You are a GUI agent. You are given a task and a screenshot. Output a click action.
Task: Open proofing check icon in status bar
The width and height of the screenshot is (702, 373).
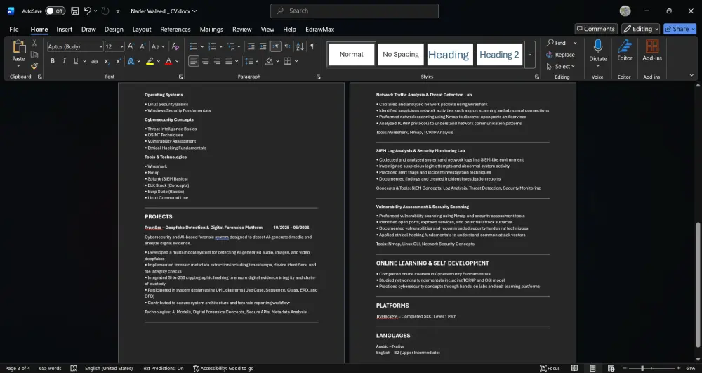pos(74,368)
